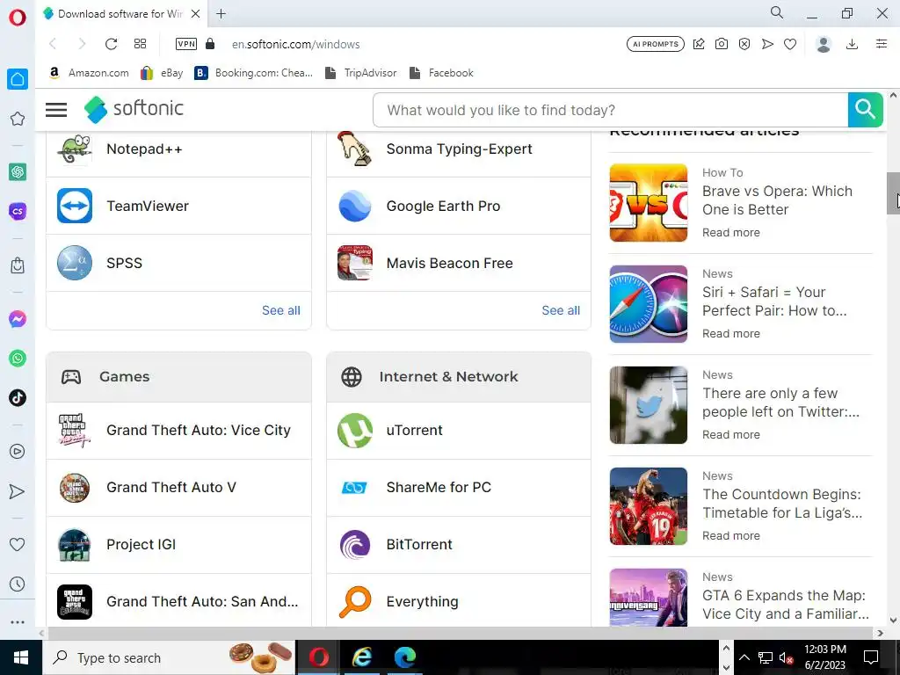
Task: Open the uTorrent icon entry
Action: [x=355, y=431]
